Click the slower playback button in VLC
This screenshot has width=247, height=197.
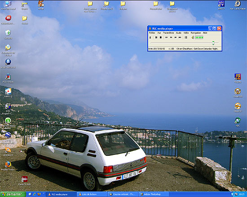point(171,38)
